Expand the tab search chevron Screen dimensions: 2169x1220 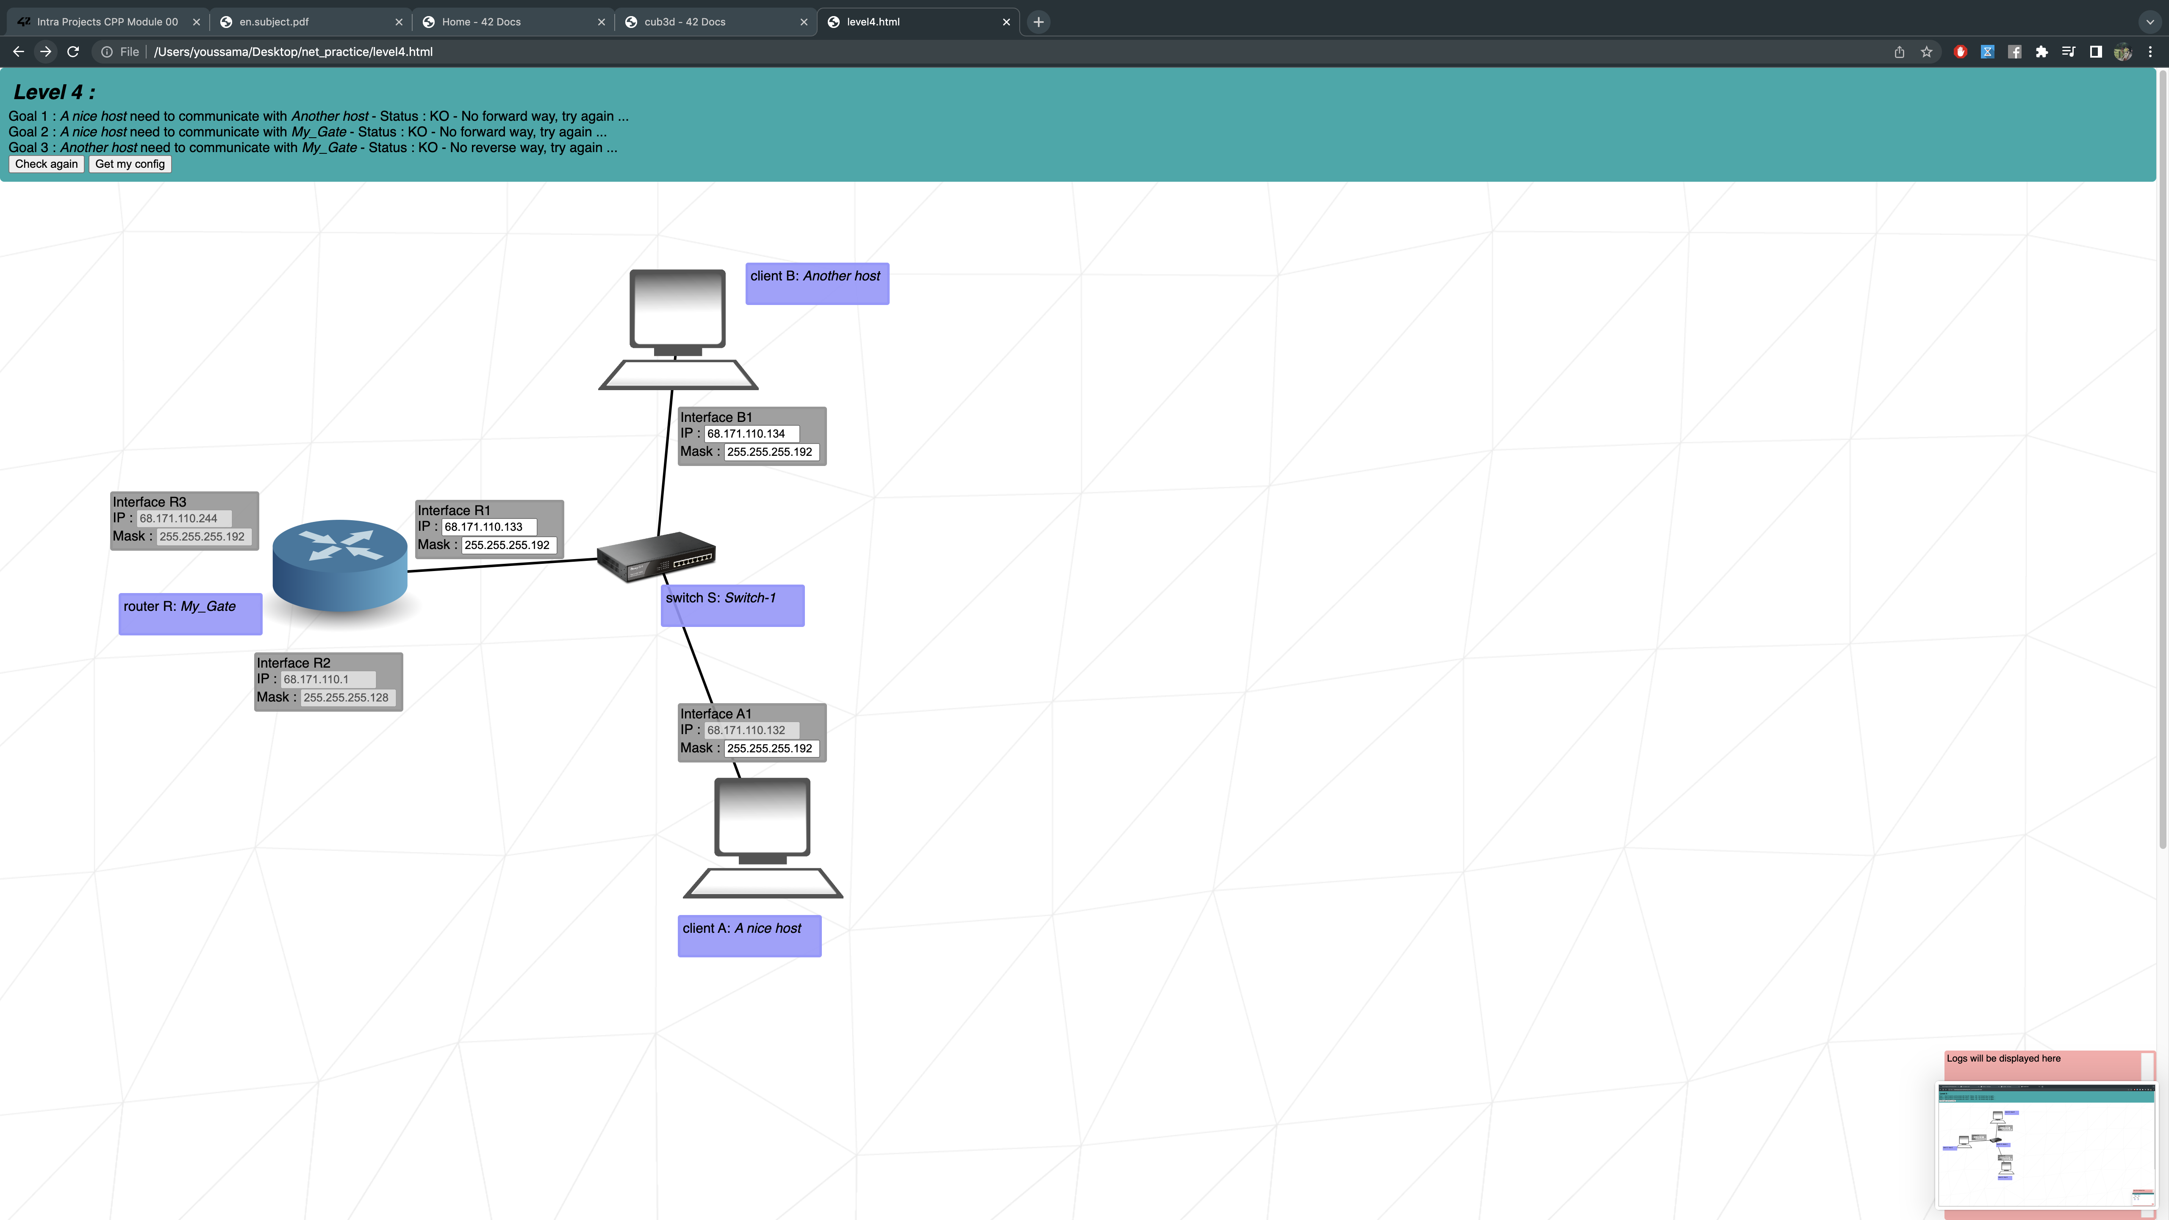pos(2150,22)
